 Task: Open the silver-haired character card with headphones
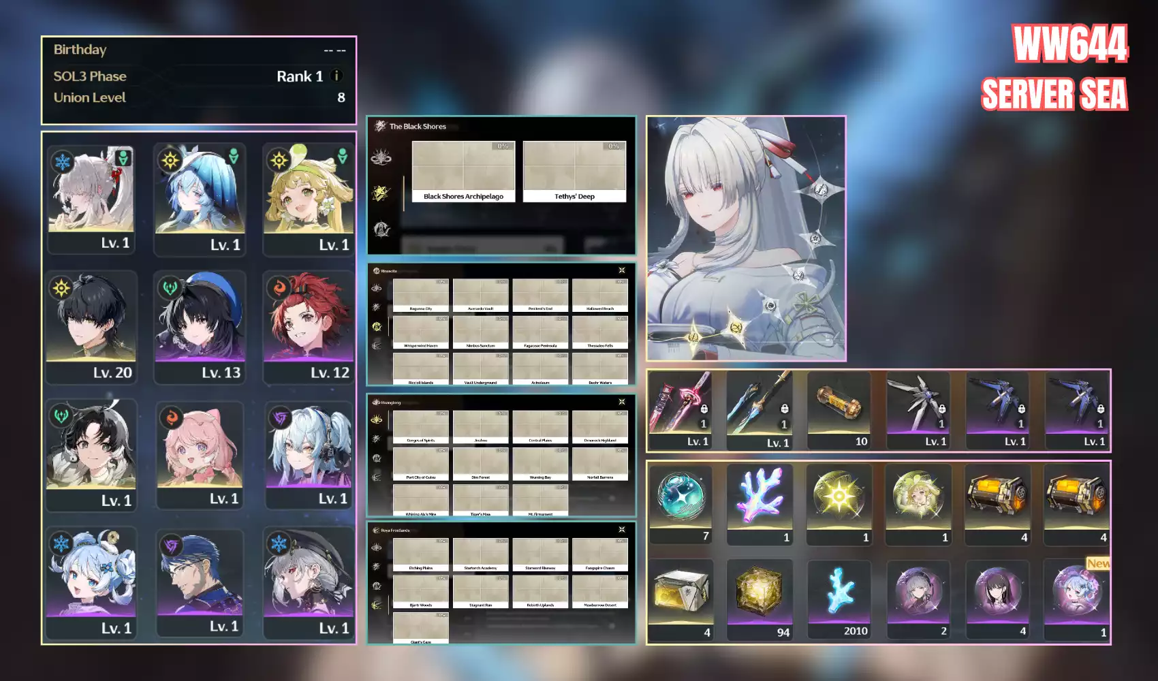click(308, 456)
